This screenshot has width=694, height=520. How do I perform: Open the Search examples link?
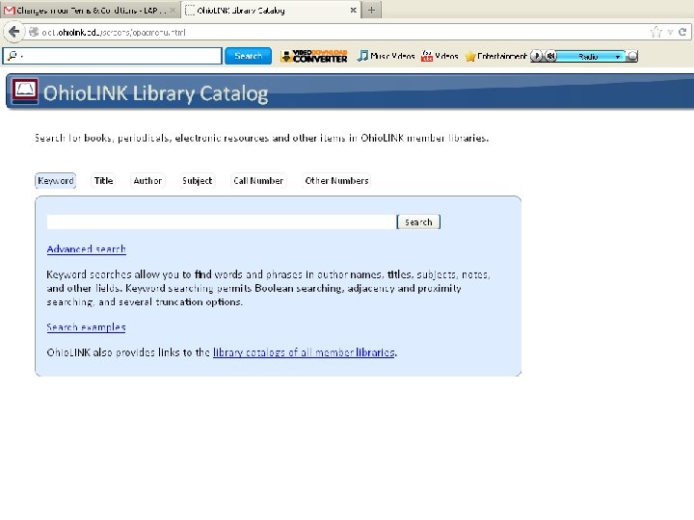tap(86, 327)
